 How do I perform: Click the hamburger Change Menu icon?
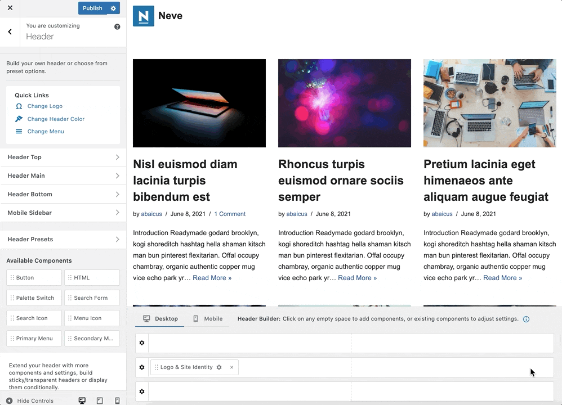pyautogui.click(x=19, y=132)
